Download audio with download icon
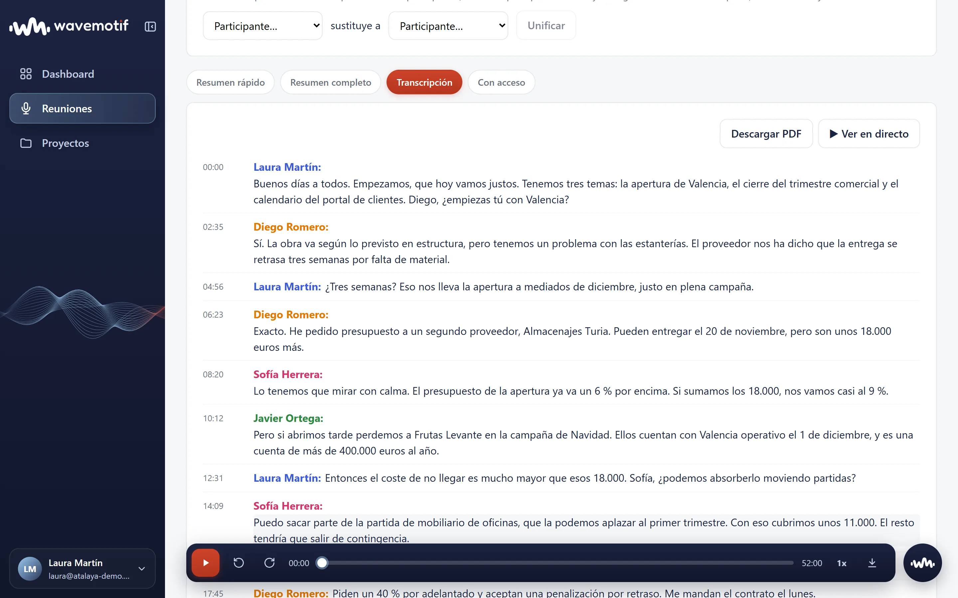958x598 pixels. point(872,562)
